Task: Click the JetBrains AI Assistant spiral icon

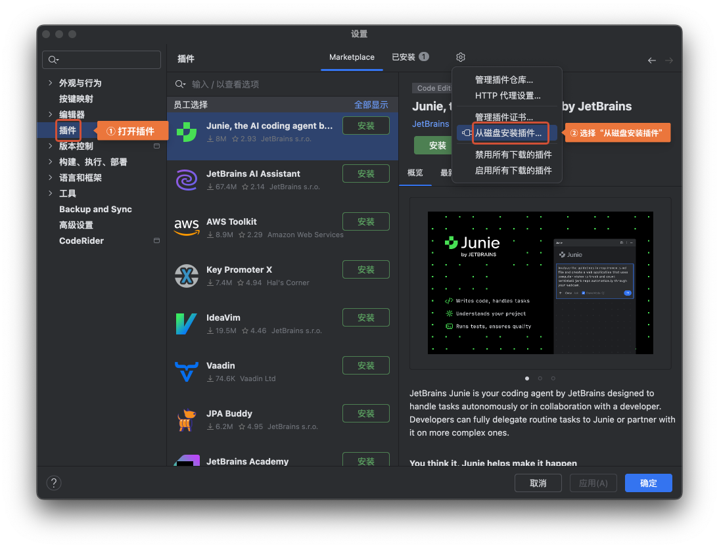Action: (187, 180)
